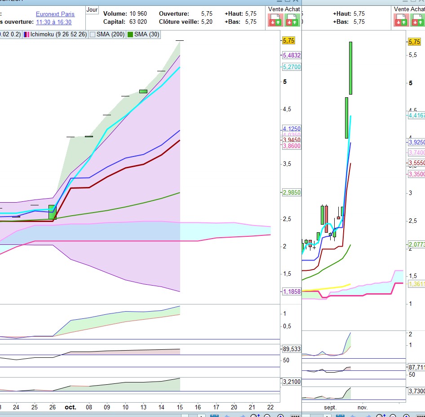425x417 pixels.
Task: Select the purple 5,4832 price axis label
Action: (x=292, y=55)
